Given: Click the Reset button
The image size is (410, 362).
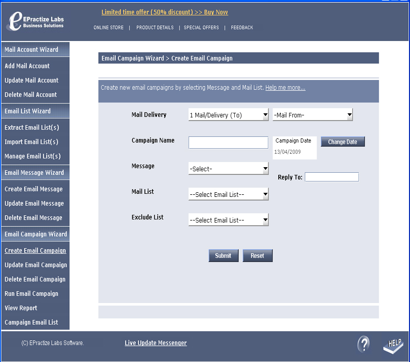Looking at the screenshot, I should 258,255.
